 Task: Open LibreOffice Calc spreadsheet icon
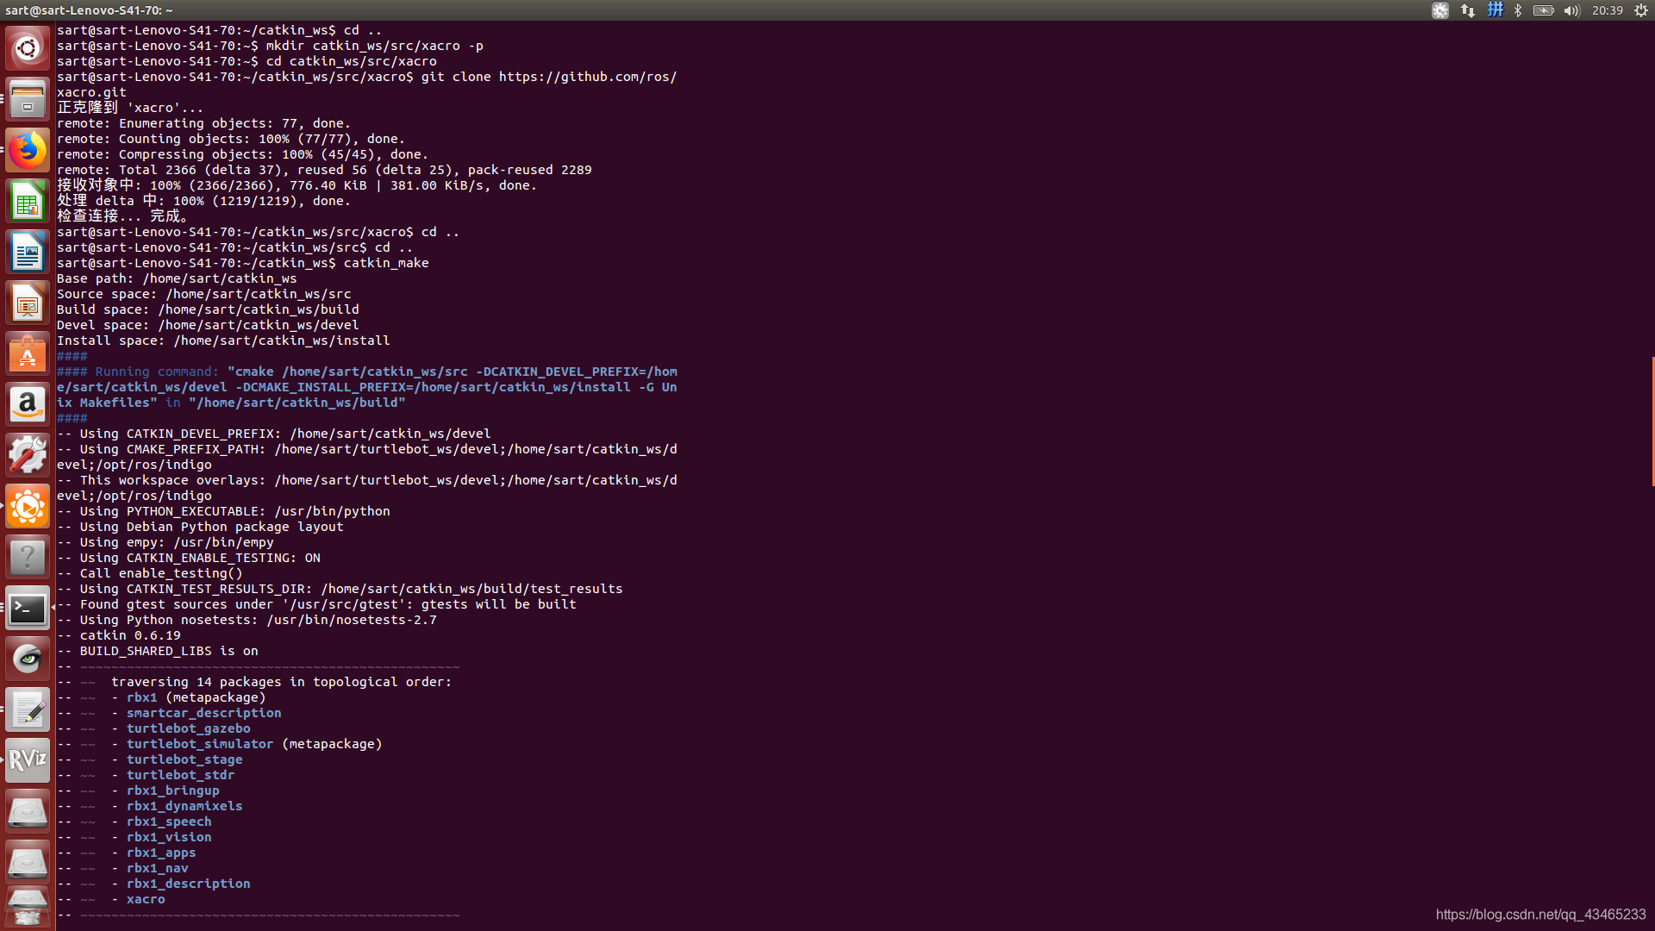(28, 202)
